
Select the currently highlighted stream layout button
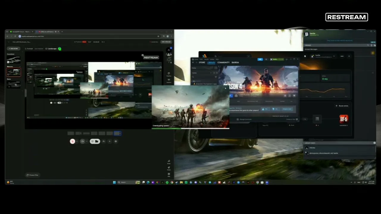point(117,133)
